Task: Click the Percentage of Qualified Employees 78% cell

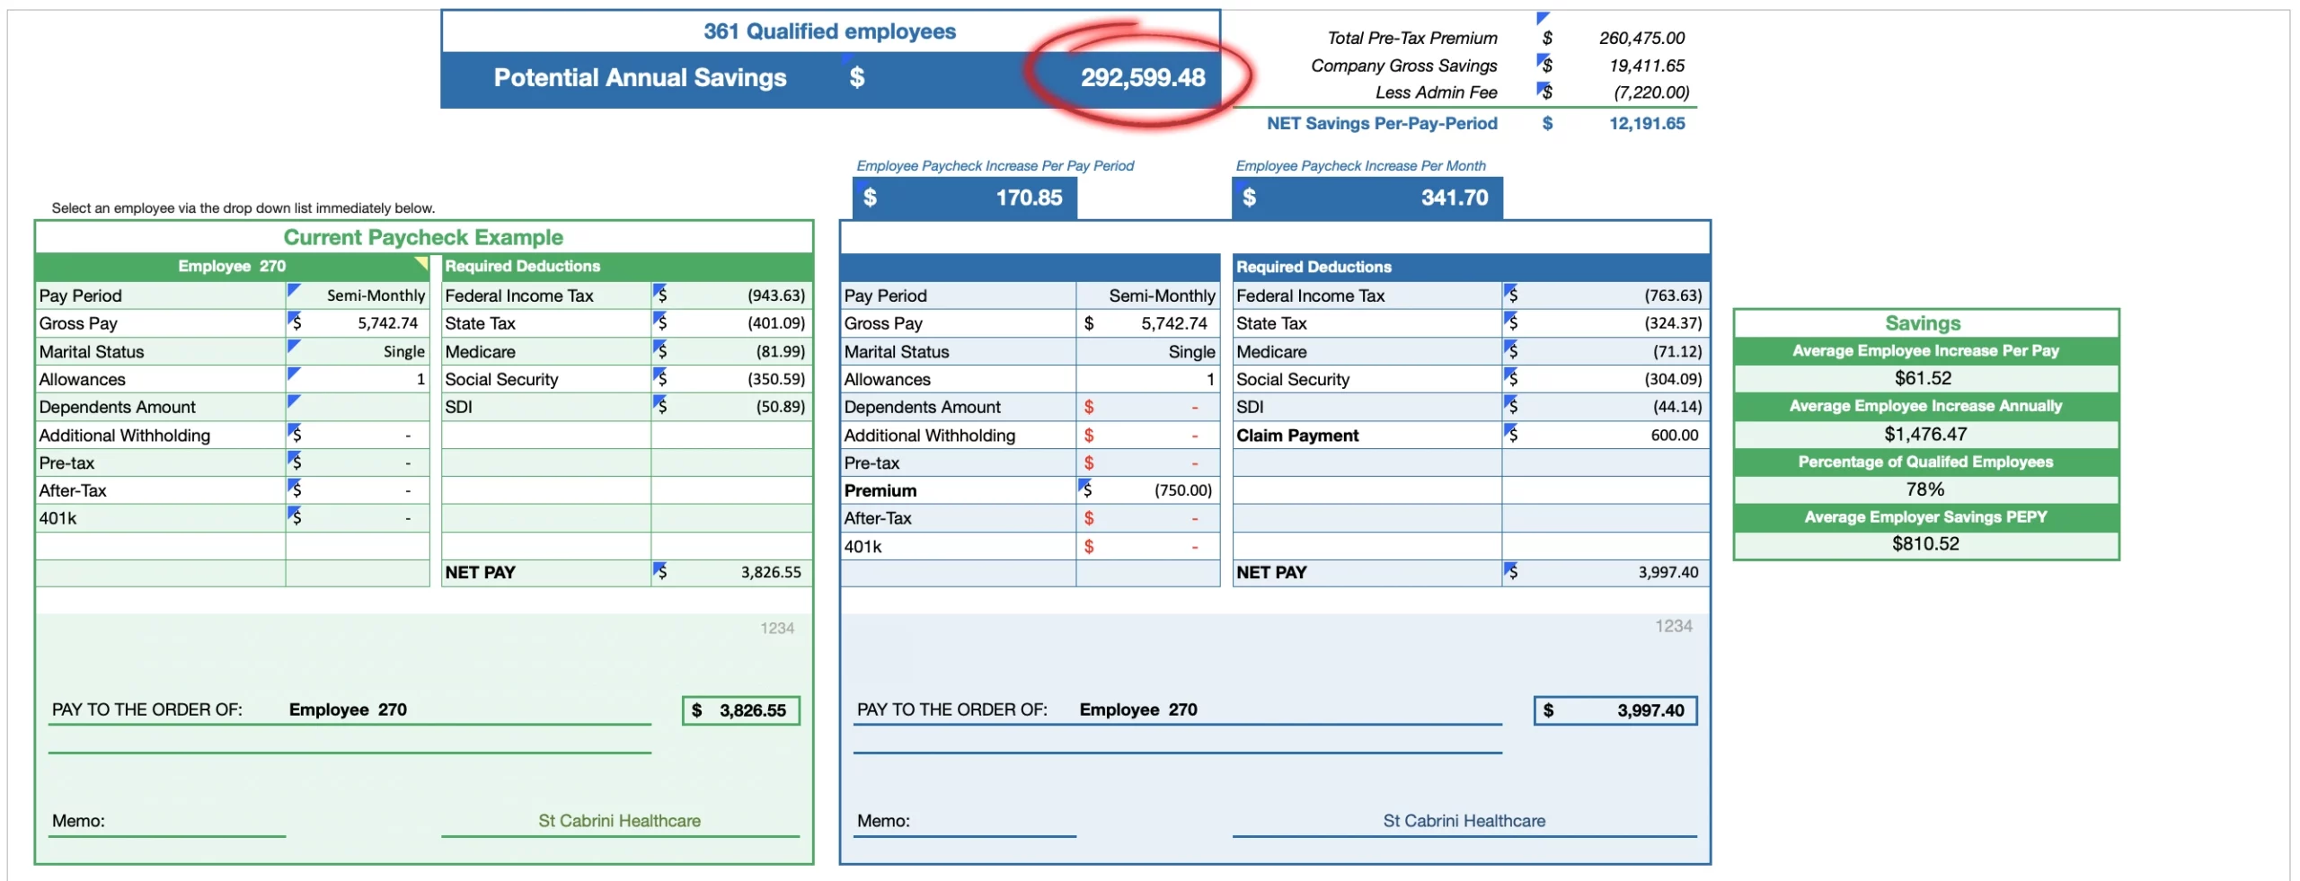Action: tap(1925, 489)
